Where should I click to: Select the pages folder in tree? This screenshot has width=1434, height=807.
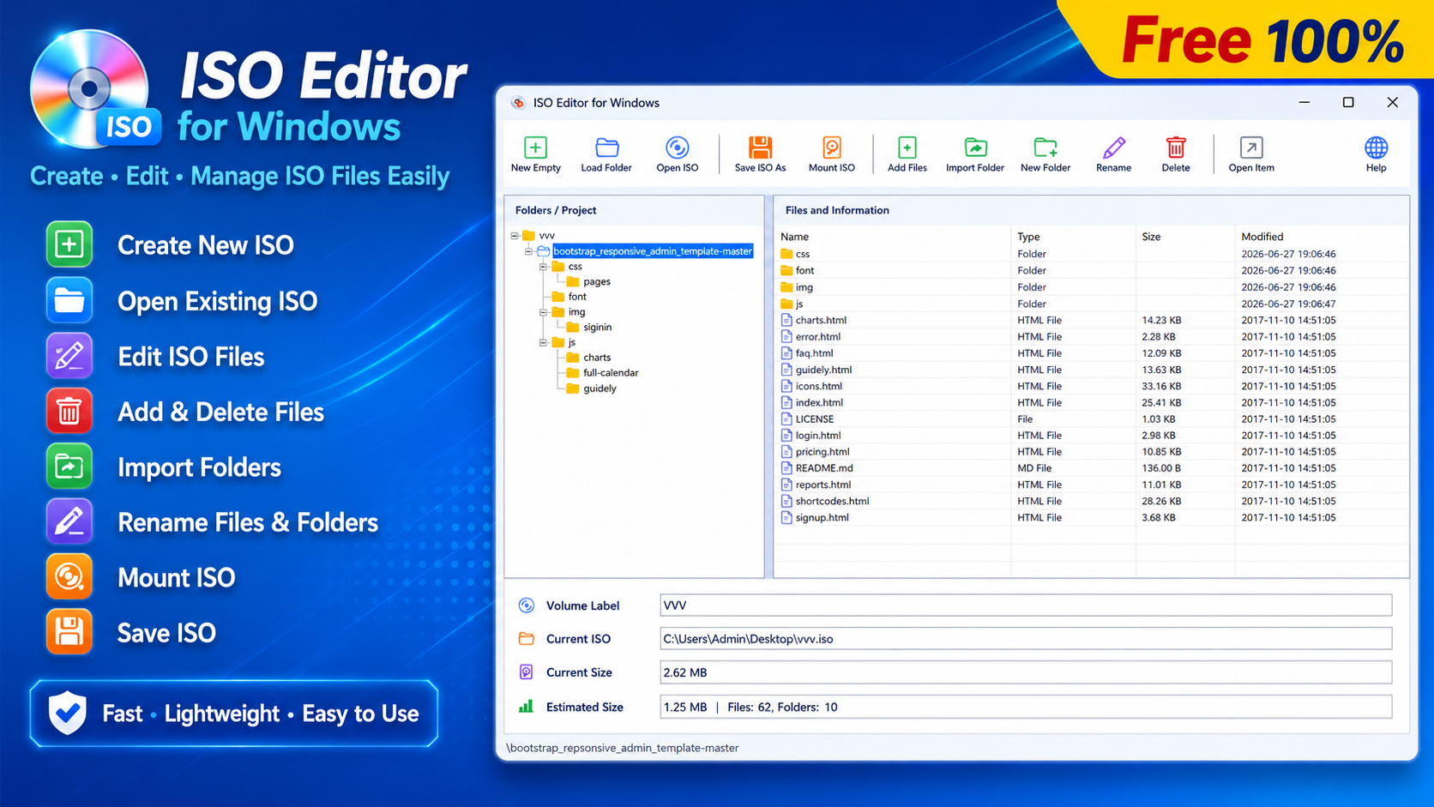pyautogui.click(x=596, y=281)
